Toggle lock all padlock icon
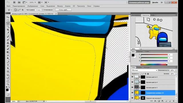 [148, 74]
